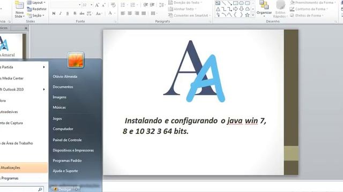Select the rounded rectangle shape
This screenshot has height=192, width=343.
(x=247, y=3)
